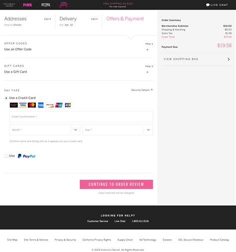
Task: Click the Visa card icon
Action: point(23,105)
